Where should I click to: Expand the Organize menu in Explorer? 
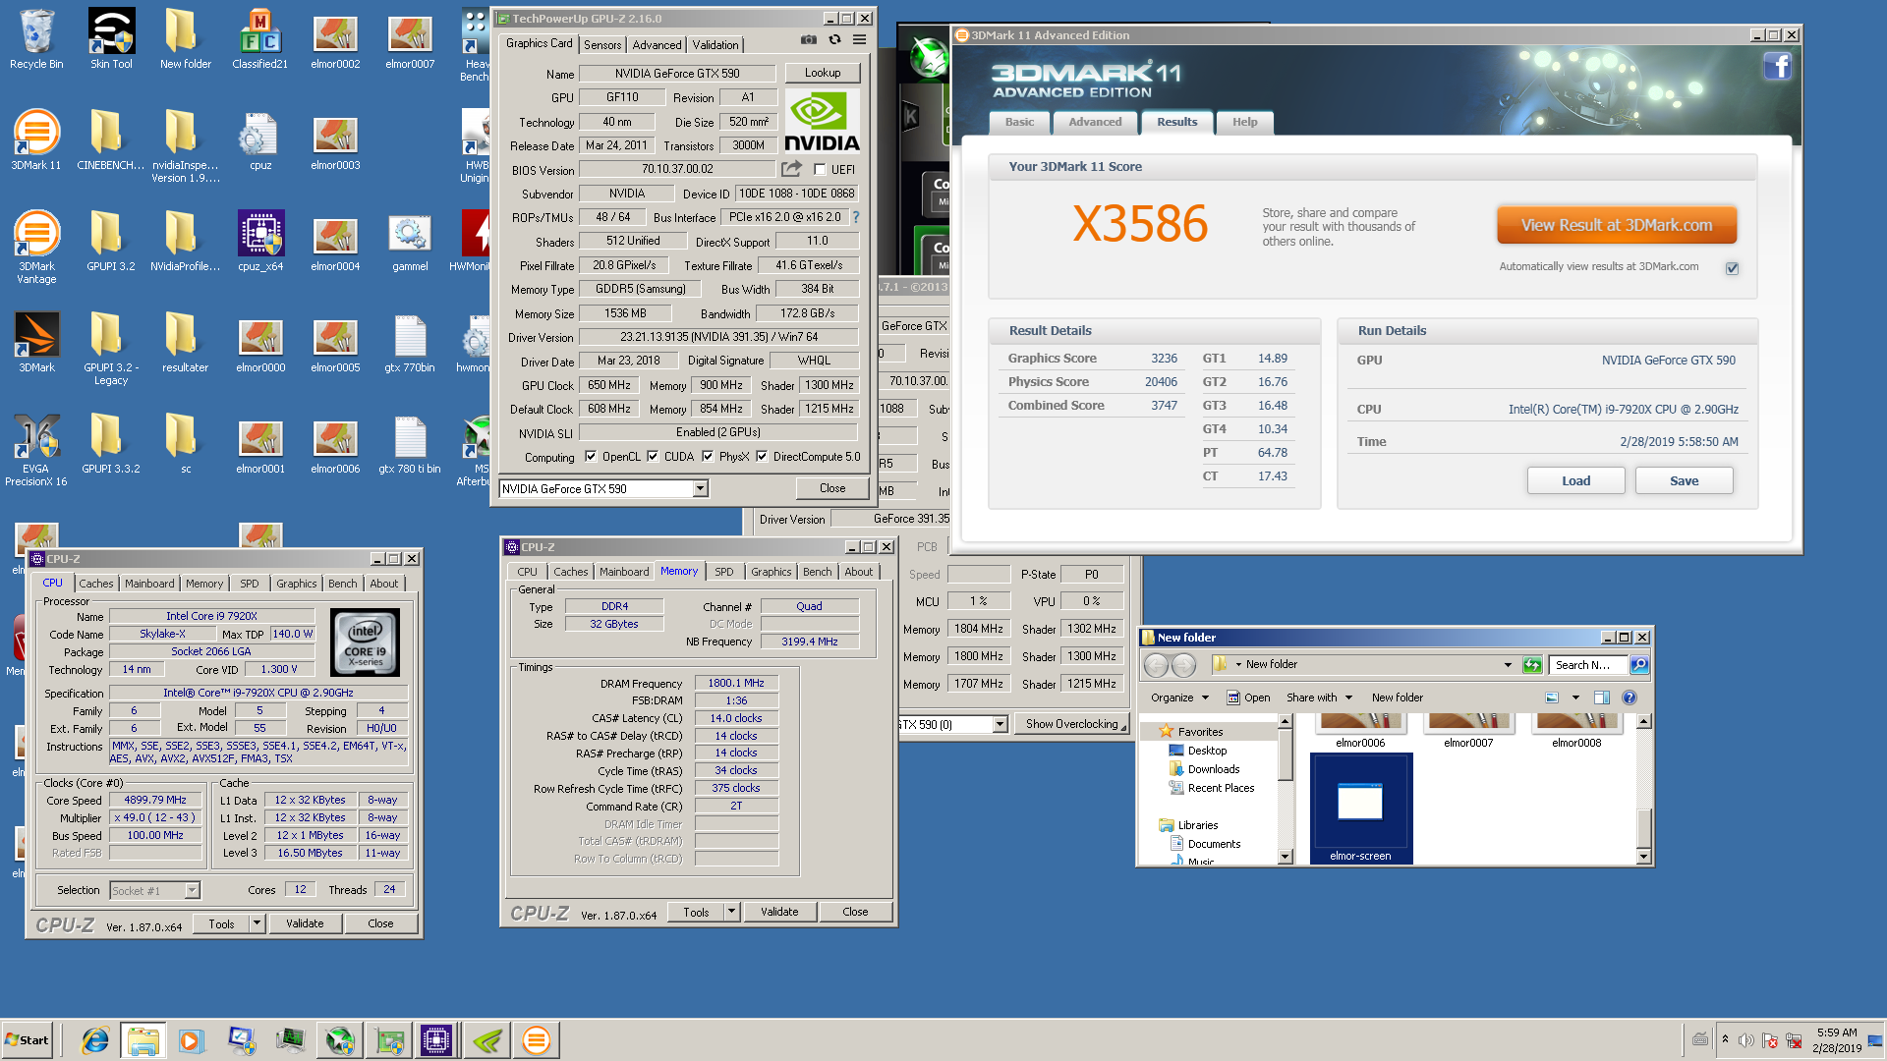pos(1178,698)
